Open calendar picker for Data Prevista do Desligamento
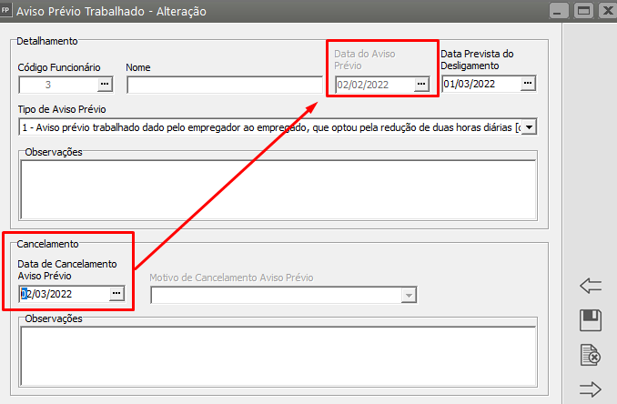This screenshot has height=404, width=617. (x=528, y=84)
